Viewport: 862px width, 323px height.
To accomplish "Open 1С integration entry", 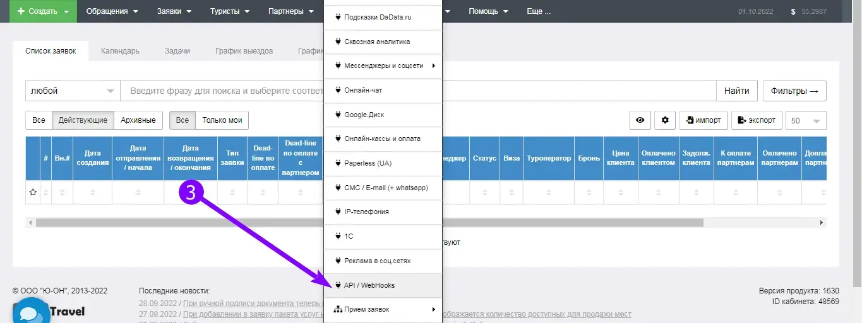I will click(x=383, y=236).
